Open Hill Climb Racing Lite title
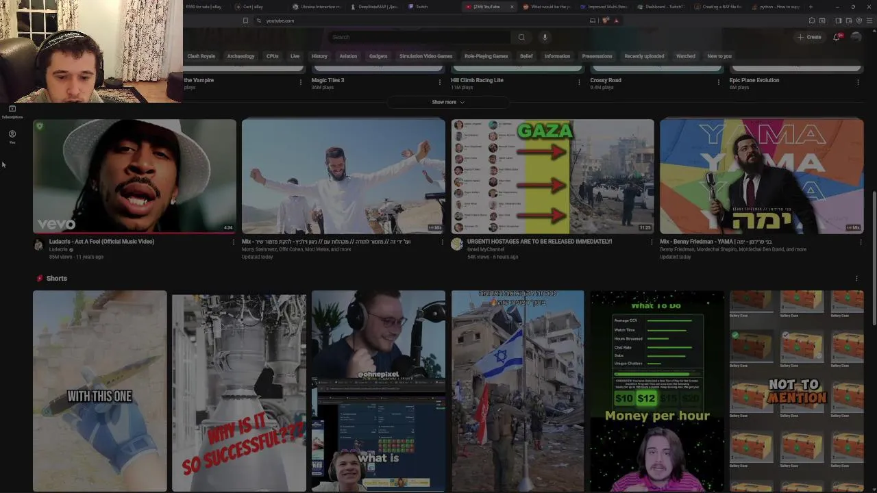The height and width of the screenshot is (493, 877). pos(477,80)
